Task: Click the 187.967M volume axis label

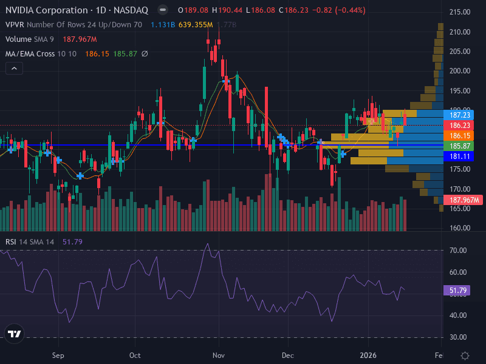Action: 463,200
